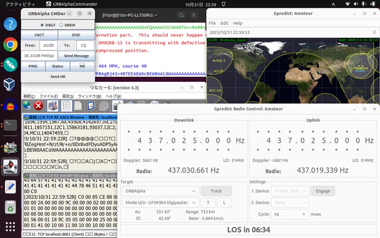This screenshot has height=238, width=380.
Task: Click the Cycle value field showing 10
Action: point(280,214)
